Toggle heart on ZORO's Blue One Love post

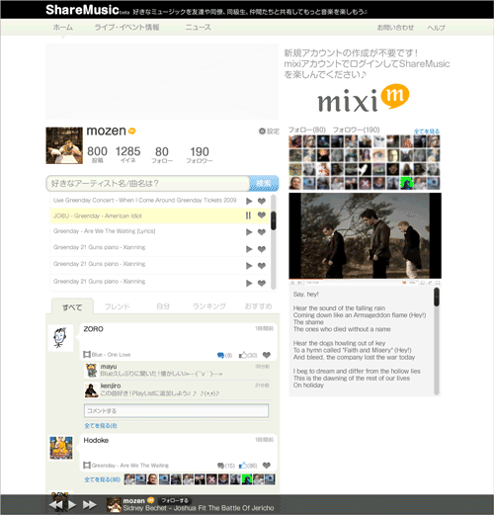267,355
